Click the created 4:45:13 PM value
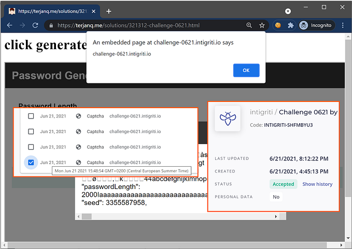This screenshot has width=352, height=249. tap(299, 171)
